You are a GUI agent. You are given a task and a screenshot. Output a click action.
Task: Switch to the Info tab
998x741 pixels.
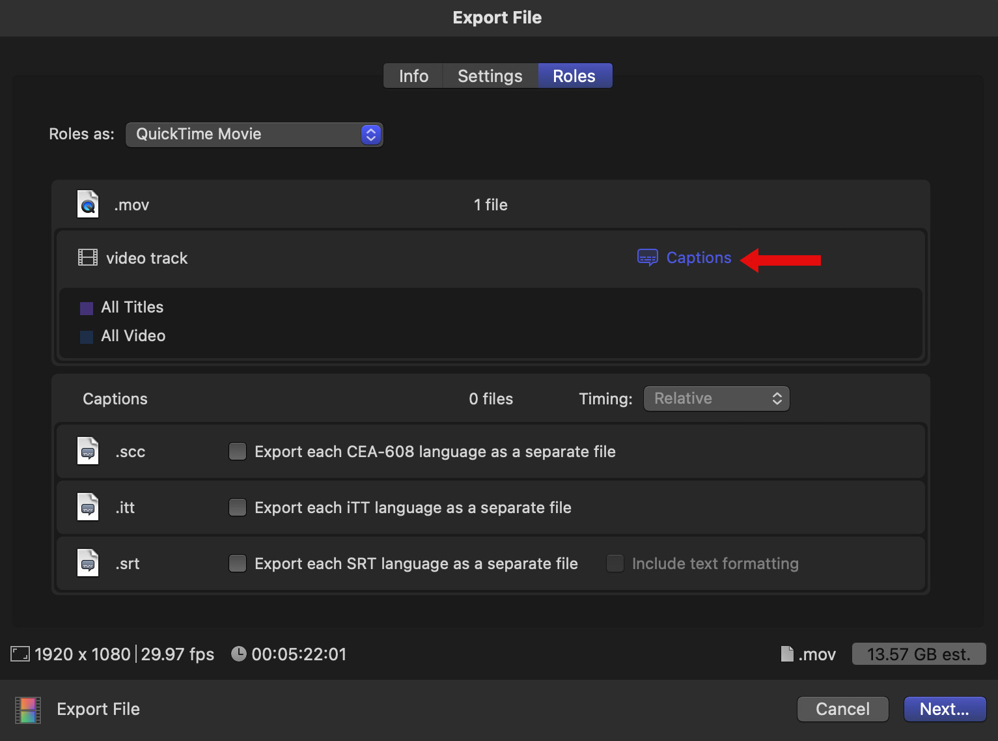click(413, 76)
